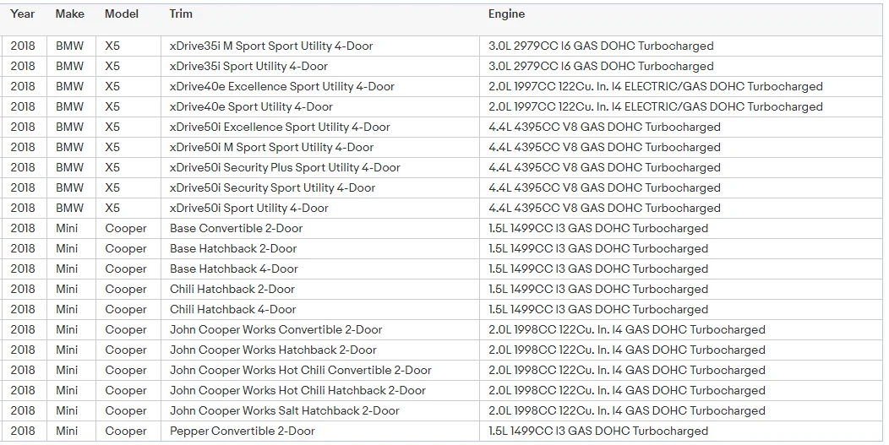Viewport: 889px width, 445px height.
Task: Select trim xDrive50i M Sport Sport Utility 4-Door
Action: [271, 148]
